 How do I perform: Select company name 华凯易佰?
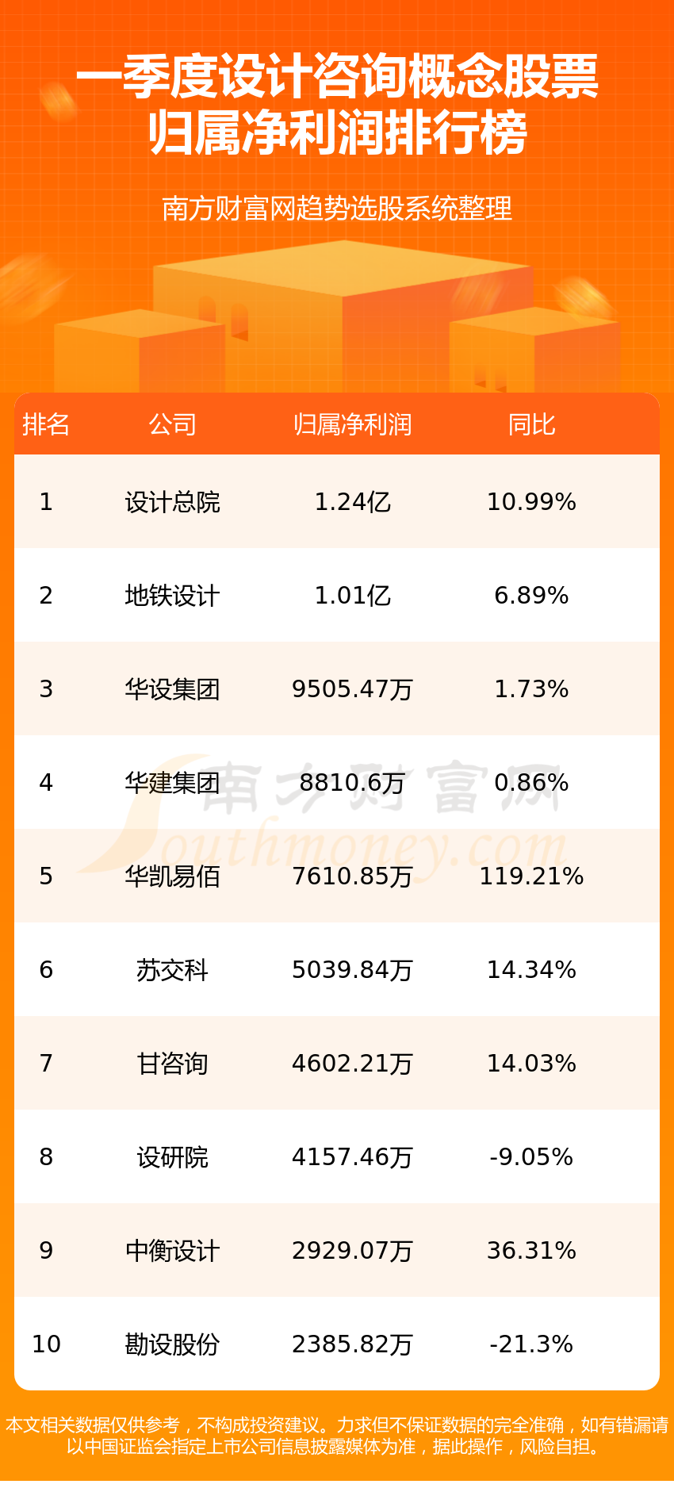tap(172, 876)
